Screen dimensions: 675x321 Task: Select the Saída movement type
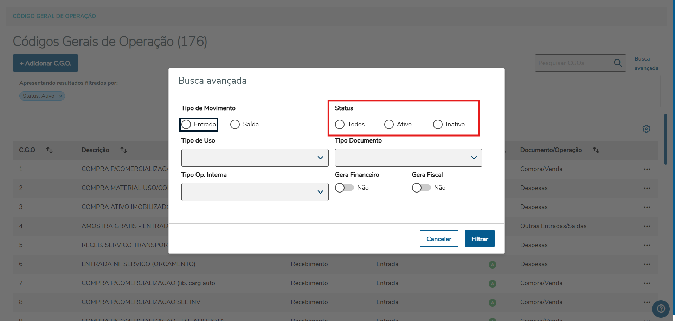(x=235, y=125)
